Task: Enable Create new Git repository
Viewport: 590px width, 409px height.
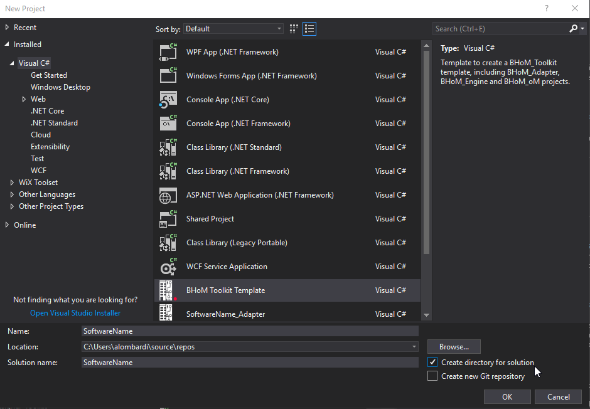Action: (432, 376)
